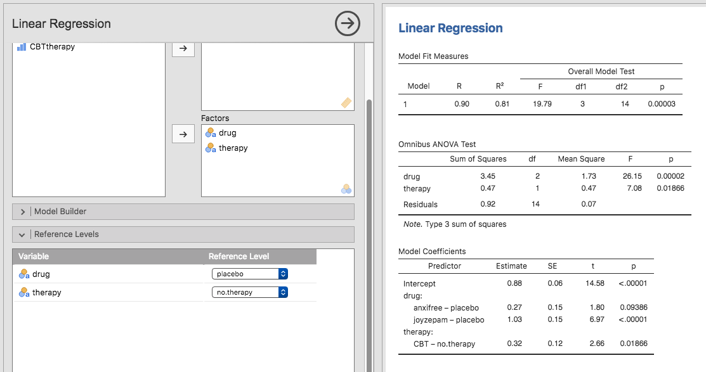This screenshot has width=706, height=372.
Task: Click the F value 26.15
Action: pyautogui.click(x=632, y=176)
